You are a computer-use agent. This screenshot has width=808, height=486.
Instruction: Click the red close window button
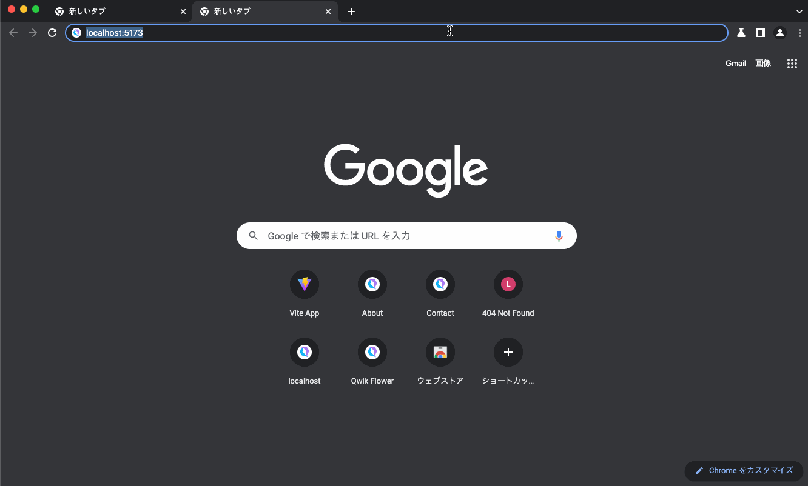[12, 9]
